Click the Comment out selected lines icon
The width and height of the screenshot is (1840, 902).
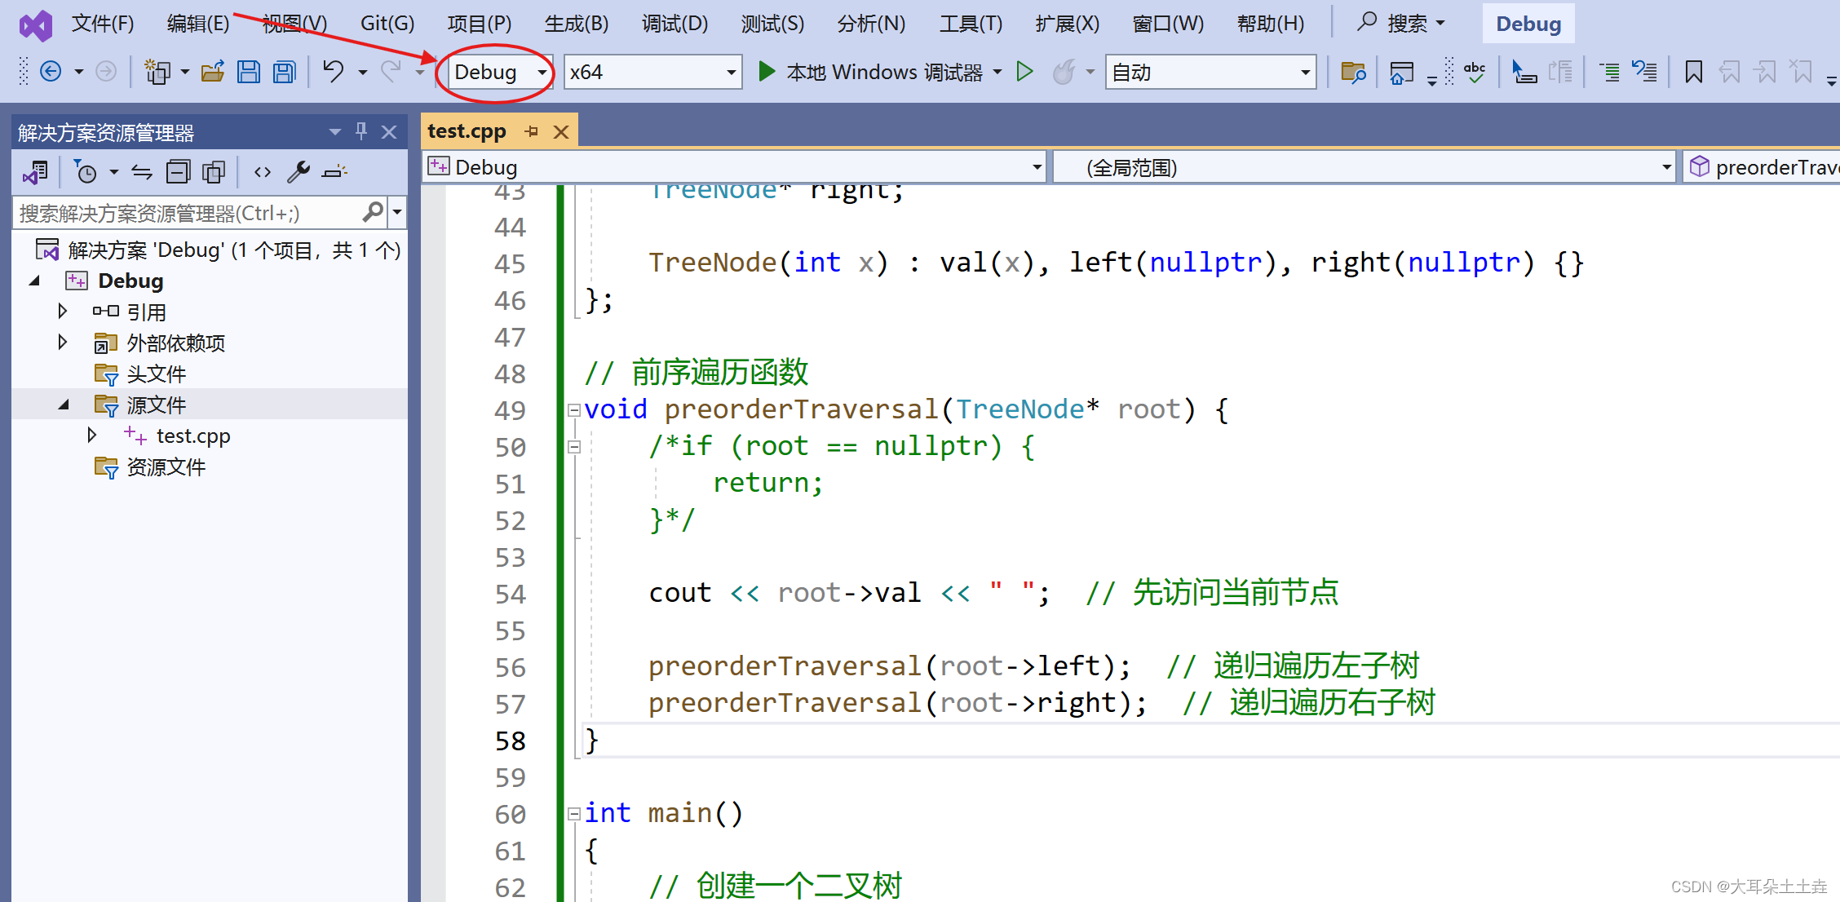tap(1609, 72)
